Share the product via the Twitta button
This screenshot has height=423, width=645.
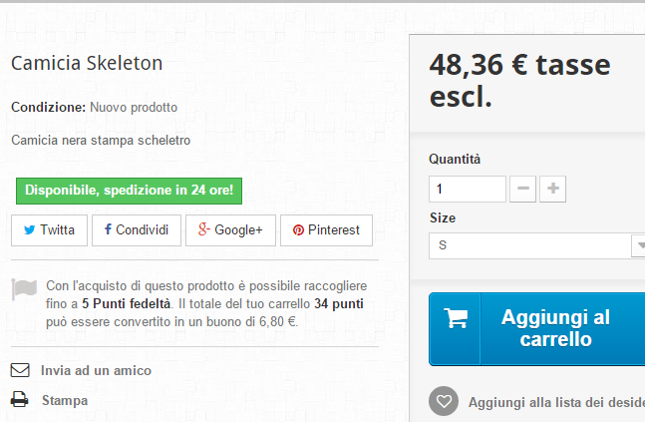tap(49, 230)
